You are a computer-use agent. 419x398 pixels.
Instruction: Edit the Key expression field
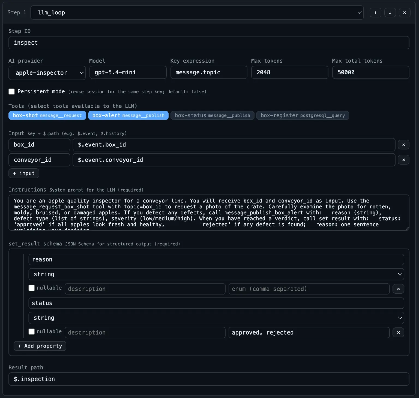[209, 72]
